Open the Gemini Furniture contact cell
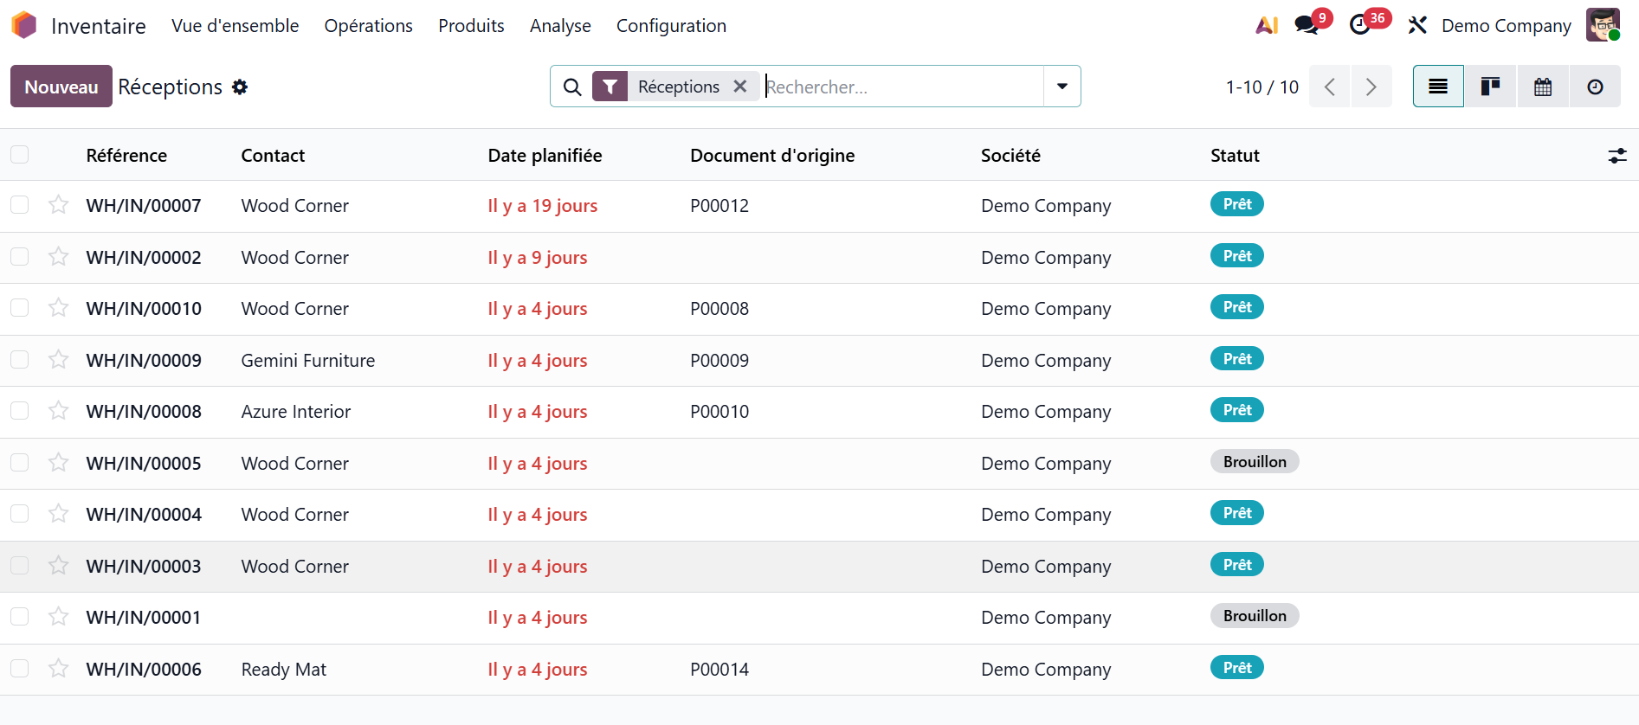The image size is (1639, 725). click(308, 361)
